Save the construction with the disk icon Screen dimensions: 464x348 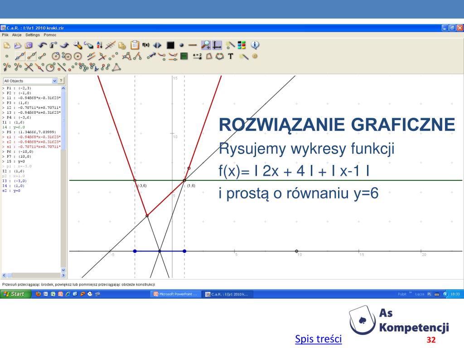click(29, 45)
